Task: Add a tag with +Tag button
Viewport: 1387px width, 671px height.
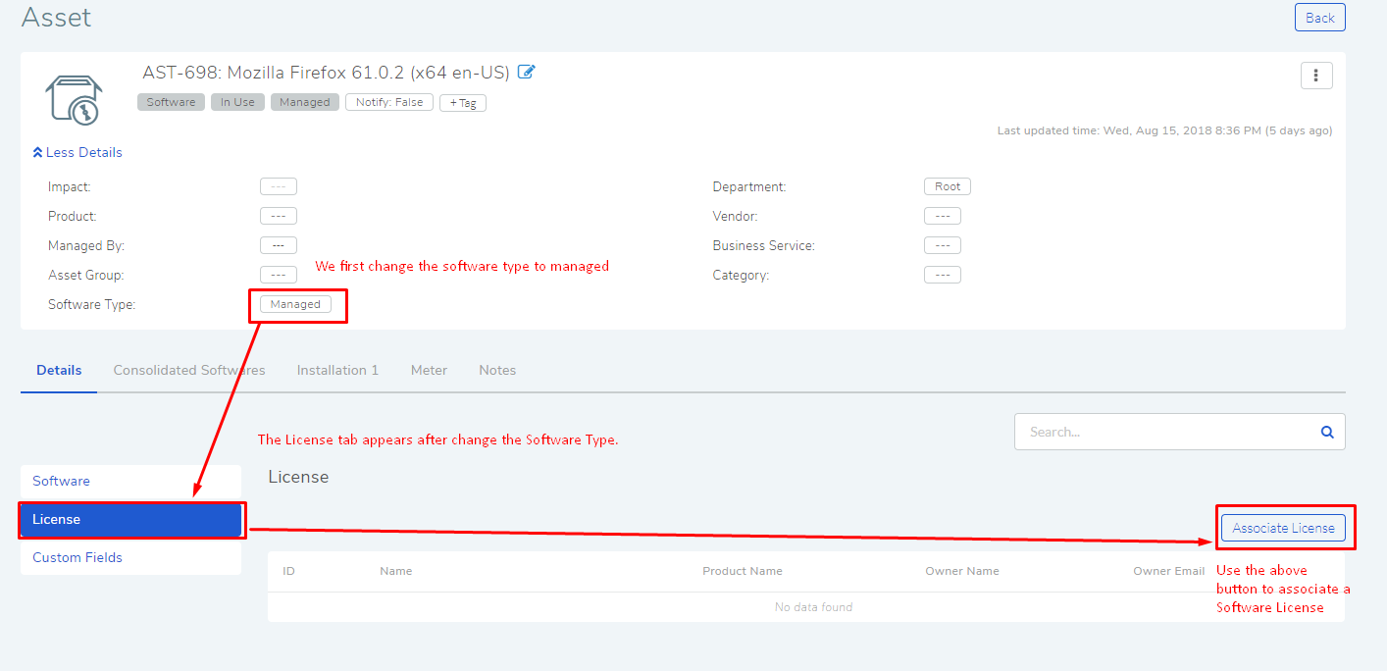Action: pos(463,103)
